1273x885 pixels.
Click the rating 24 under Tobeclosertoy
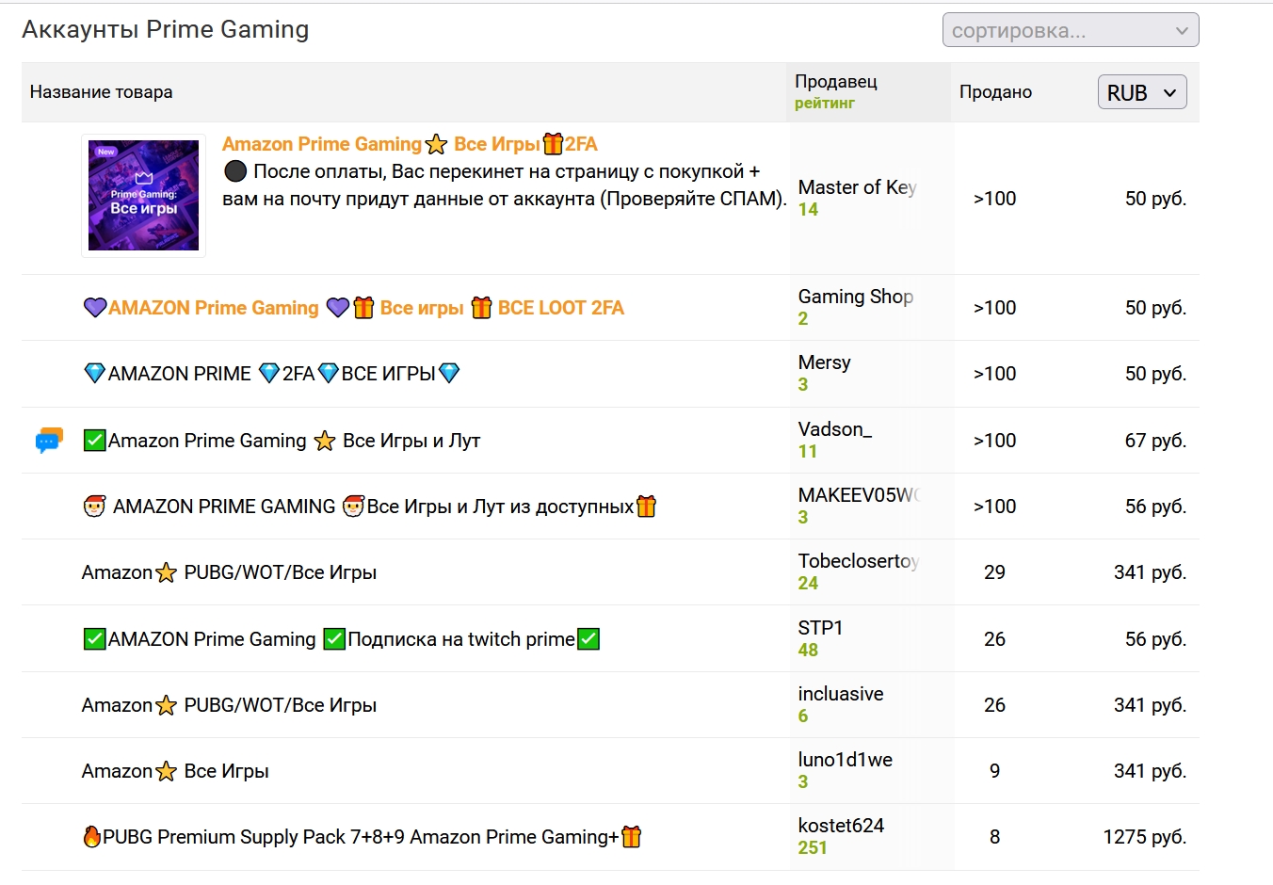pos(808,584)
